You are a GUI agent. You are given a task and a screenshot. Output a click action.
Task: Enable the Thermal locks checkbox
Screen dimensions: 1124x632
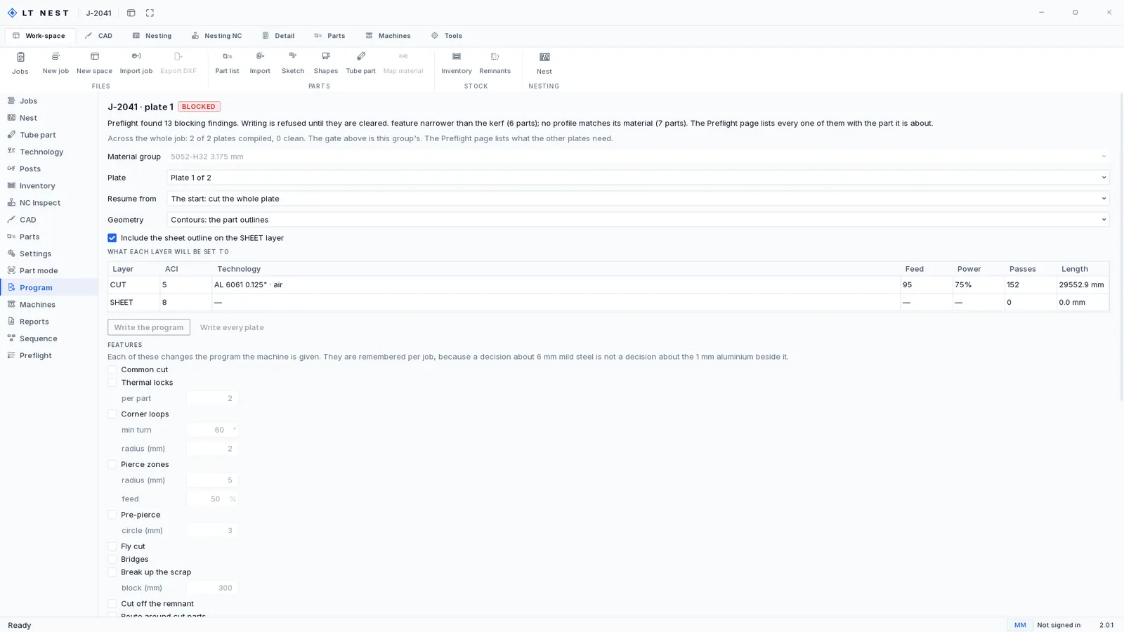112,383
